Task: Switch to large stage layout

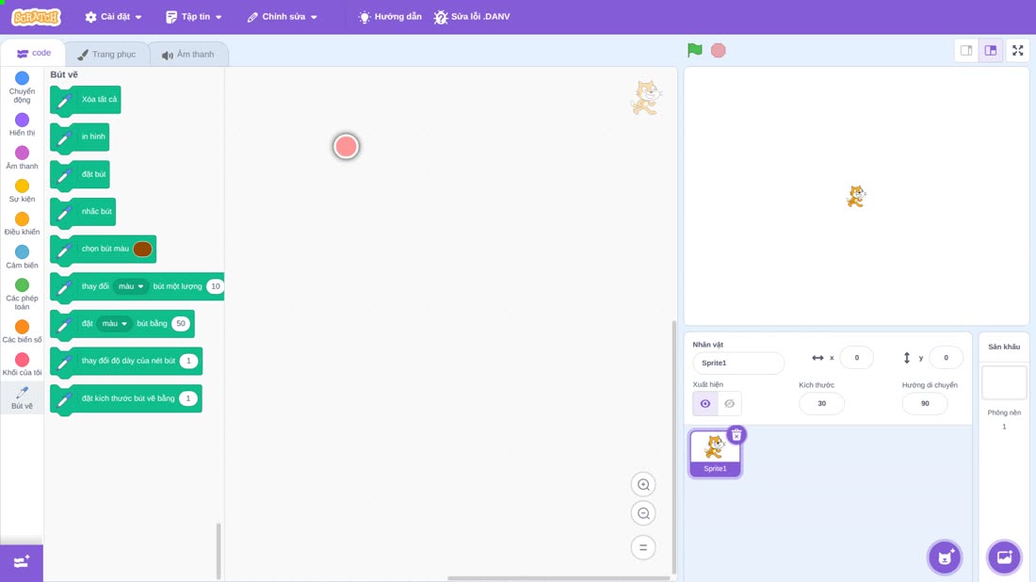Action: tap(991, 50)
